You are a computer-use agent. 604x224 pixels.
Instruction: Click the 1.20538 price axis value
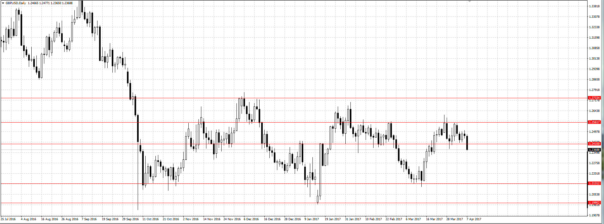coord(594,195)
